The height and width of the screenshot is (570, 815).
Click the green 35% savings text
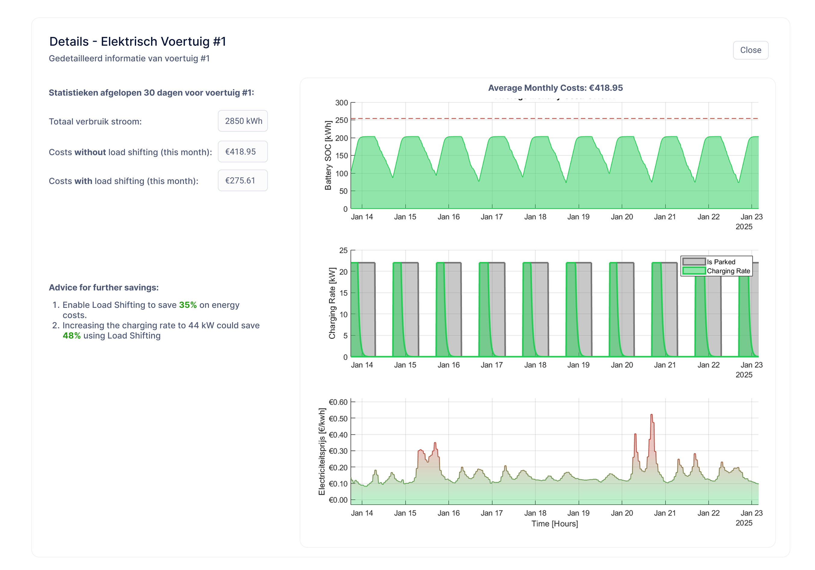coord(188,305)
